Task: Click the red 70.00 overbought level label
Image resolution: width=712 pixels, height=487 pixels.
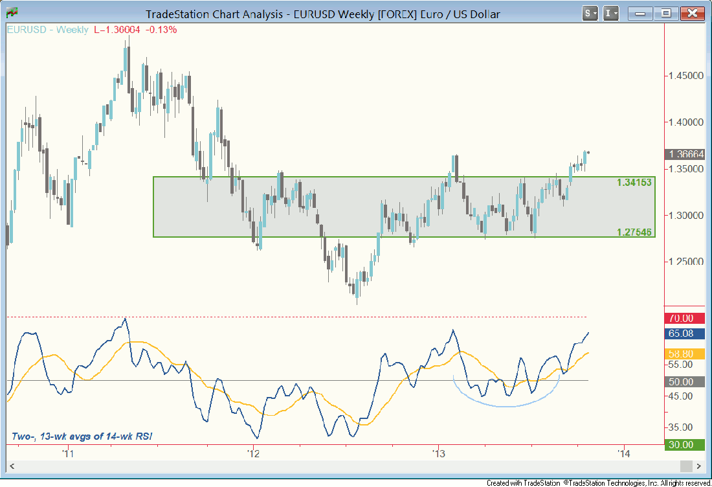Action: click(x=684, y=318)
